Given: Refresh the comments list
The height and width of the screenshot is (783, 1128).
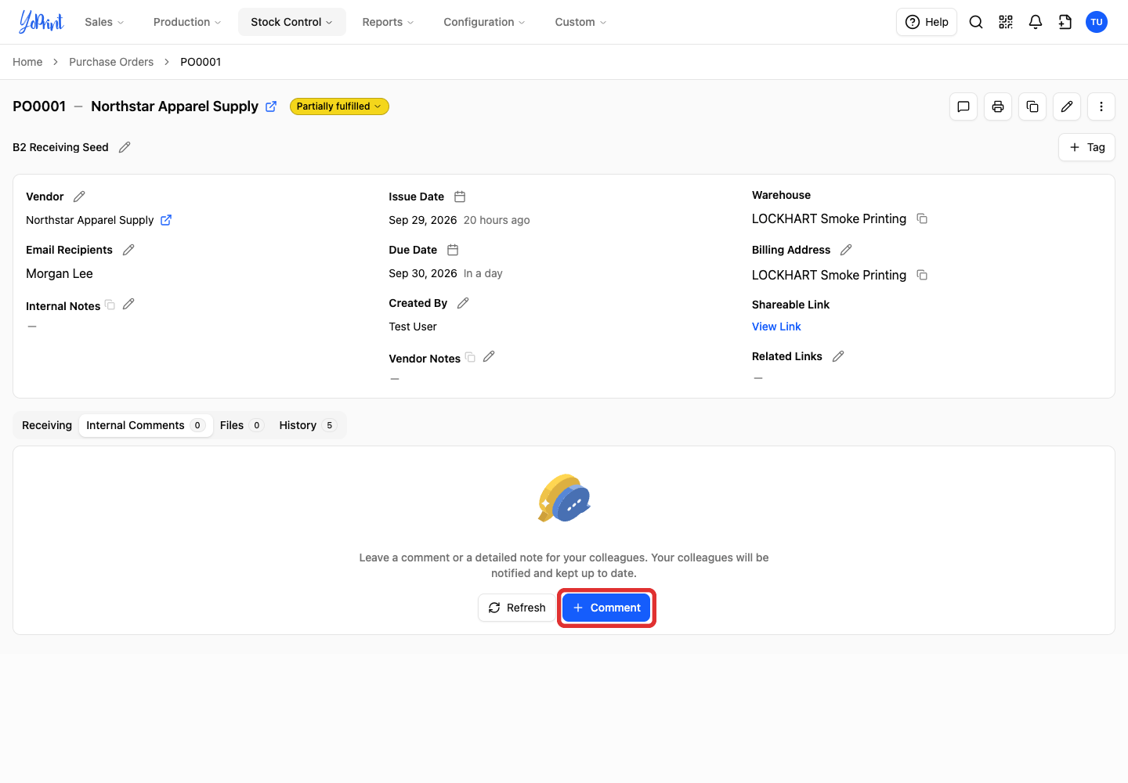Looking at the screenshot, I should (x=517, y=608).
